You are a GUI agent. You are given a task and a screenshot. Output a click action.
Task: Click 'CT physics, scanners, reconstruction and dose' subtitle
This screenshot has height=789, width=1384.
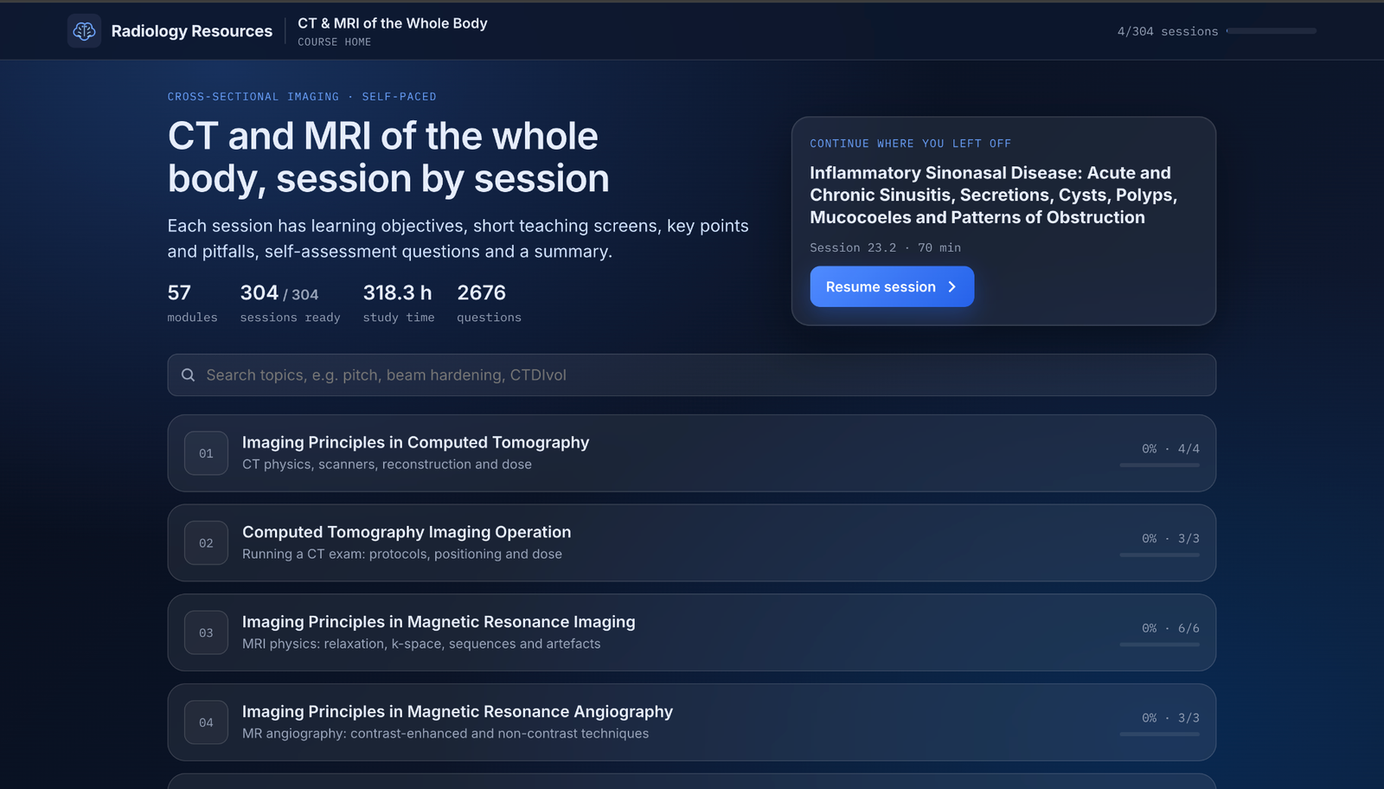tap(387, 465)
